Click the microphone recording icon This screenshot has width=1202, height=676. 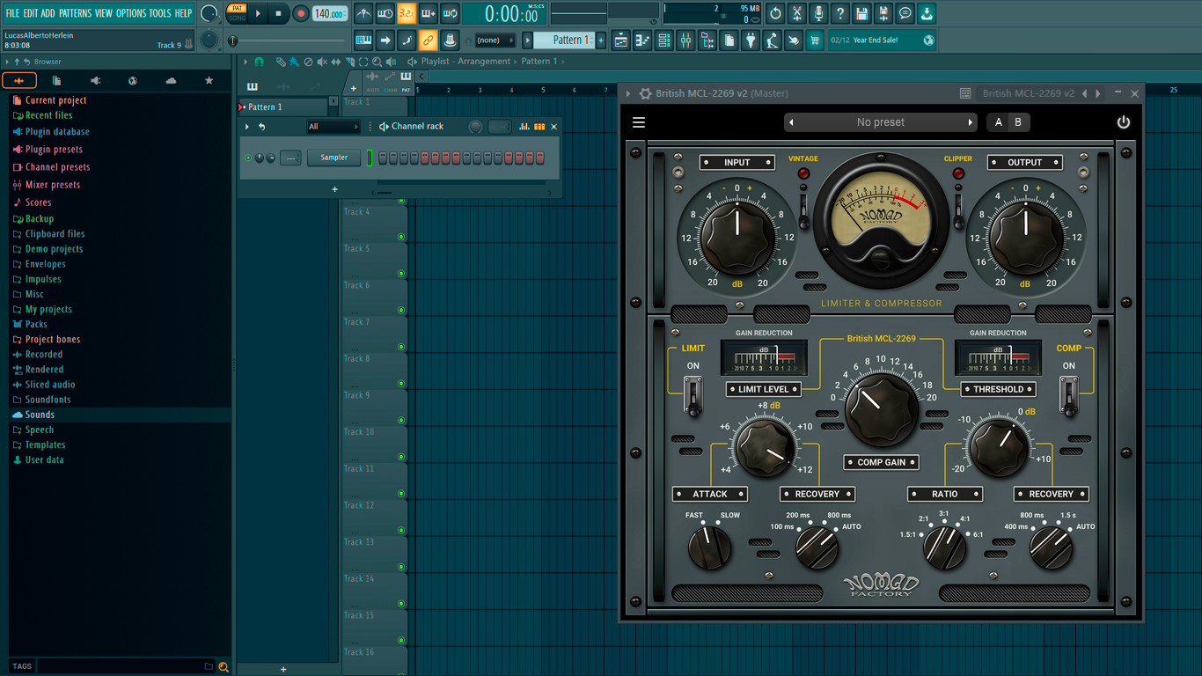[818, 13]
